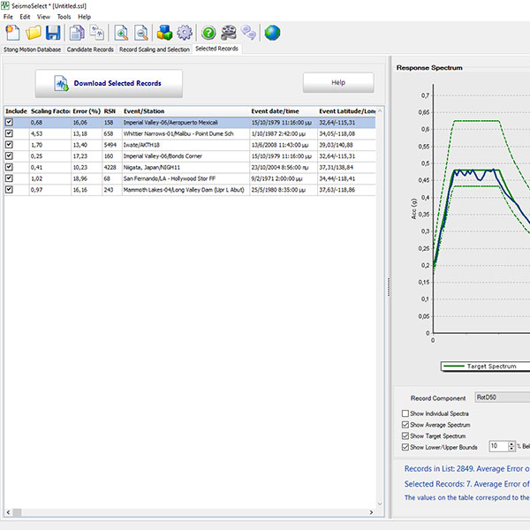Open the View menu
Viewport: 530px width, 530px height.
43,17
